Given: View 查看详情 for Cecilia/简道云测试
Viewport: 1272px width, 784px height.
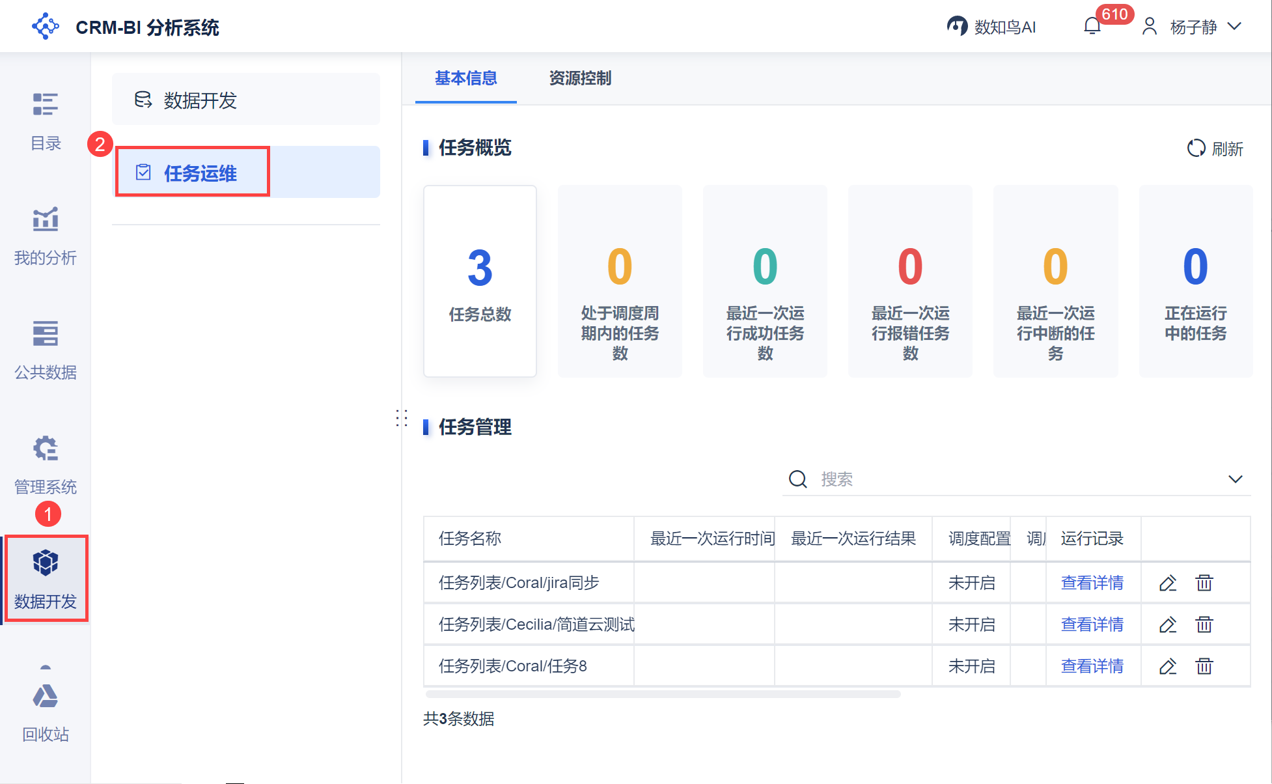Looking at the screenshot, I should [x=1092, y=624].
